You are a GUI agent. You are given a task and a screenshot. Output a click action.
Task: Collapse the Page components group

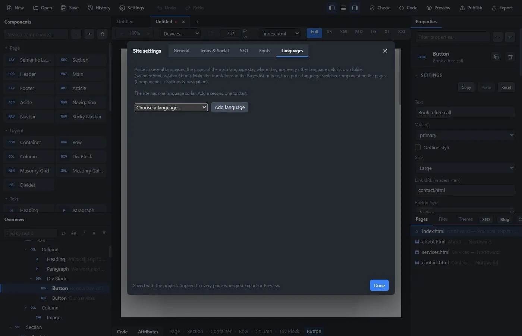(6, 48)
